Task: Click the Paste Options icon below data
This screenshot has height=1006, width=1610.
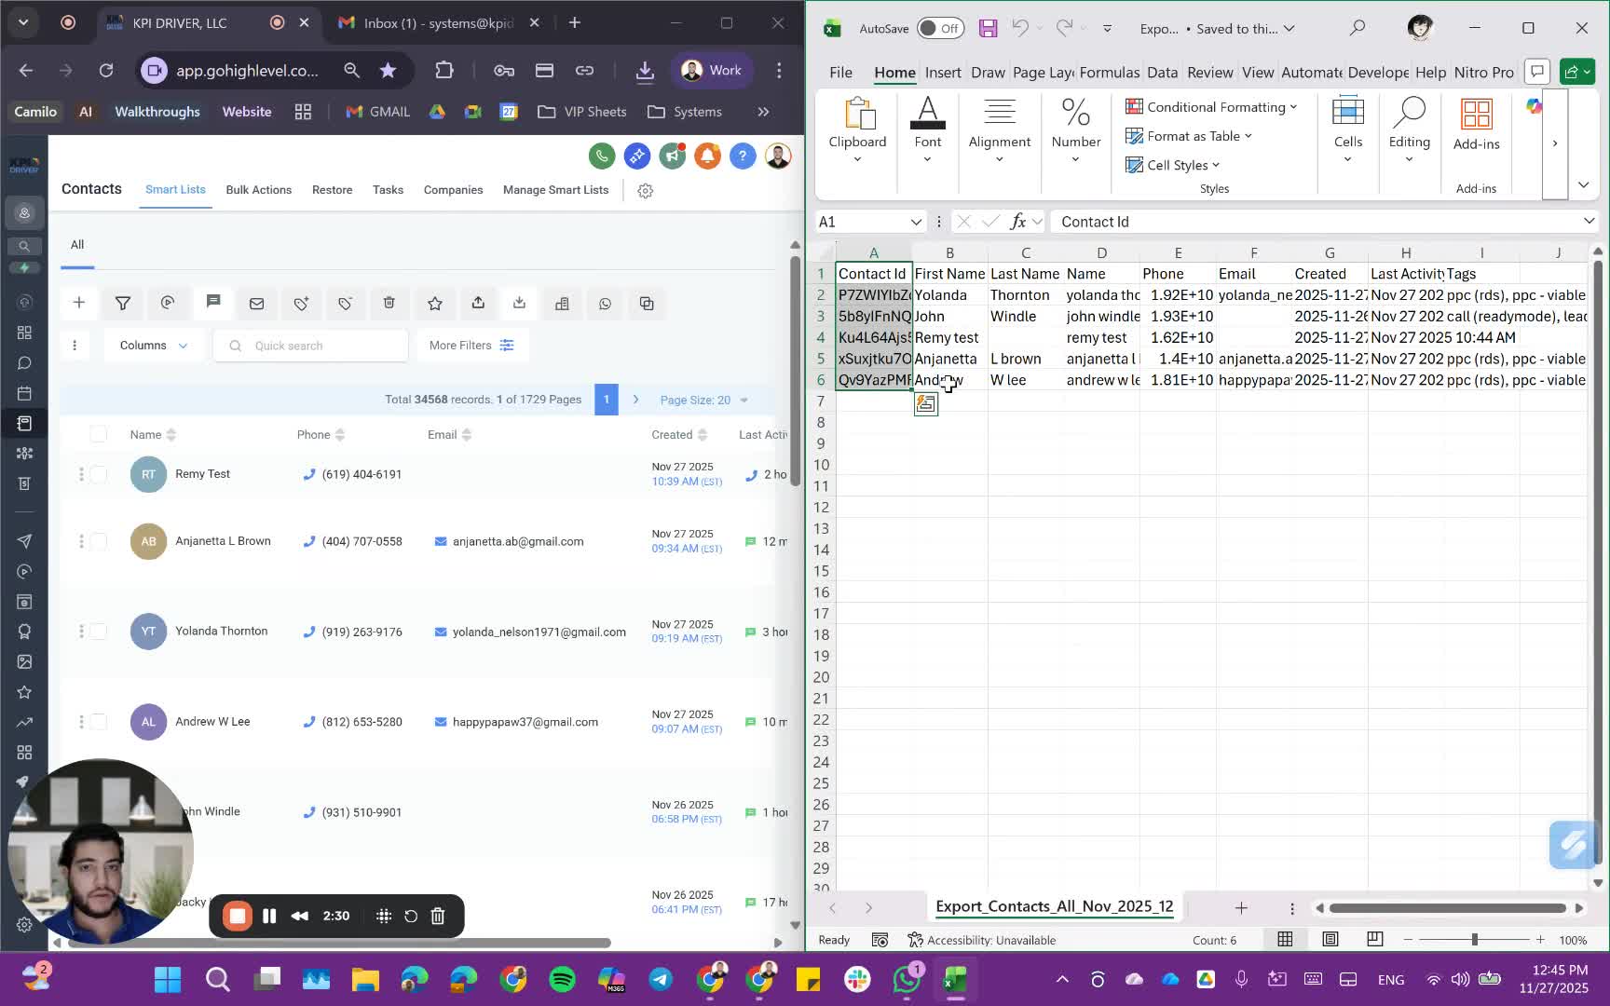Action: (x=926, y=403)
